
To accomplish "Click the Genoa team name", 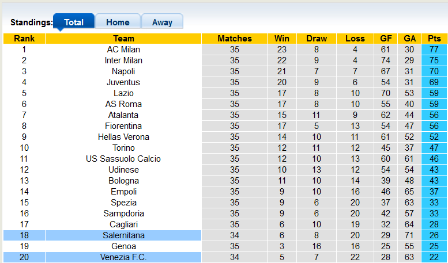I will click(123, 246).
